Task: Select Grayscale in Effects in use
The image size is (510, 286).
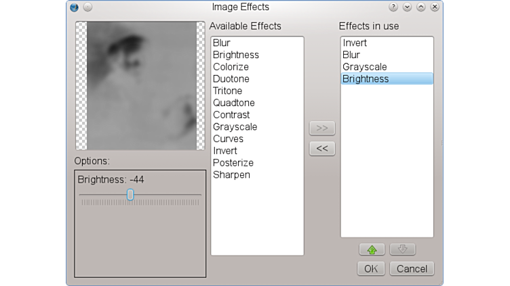Action: click(364, 67)
